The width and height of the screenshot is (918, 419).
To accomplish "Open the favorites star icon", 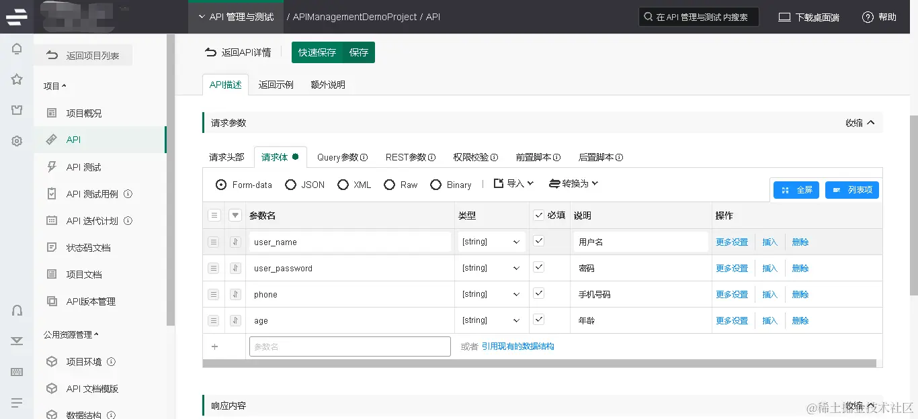I will [x=17, y=79].
